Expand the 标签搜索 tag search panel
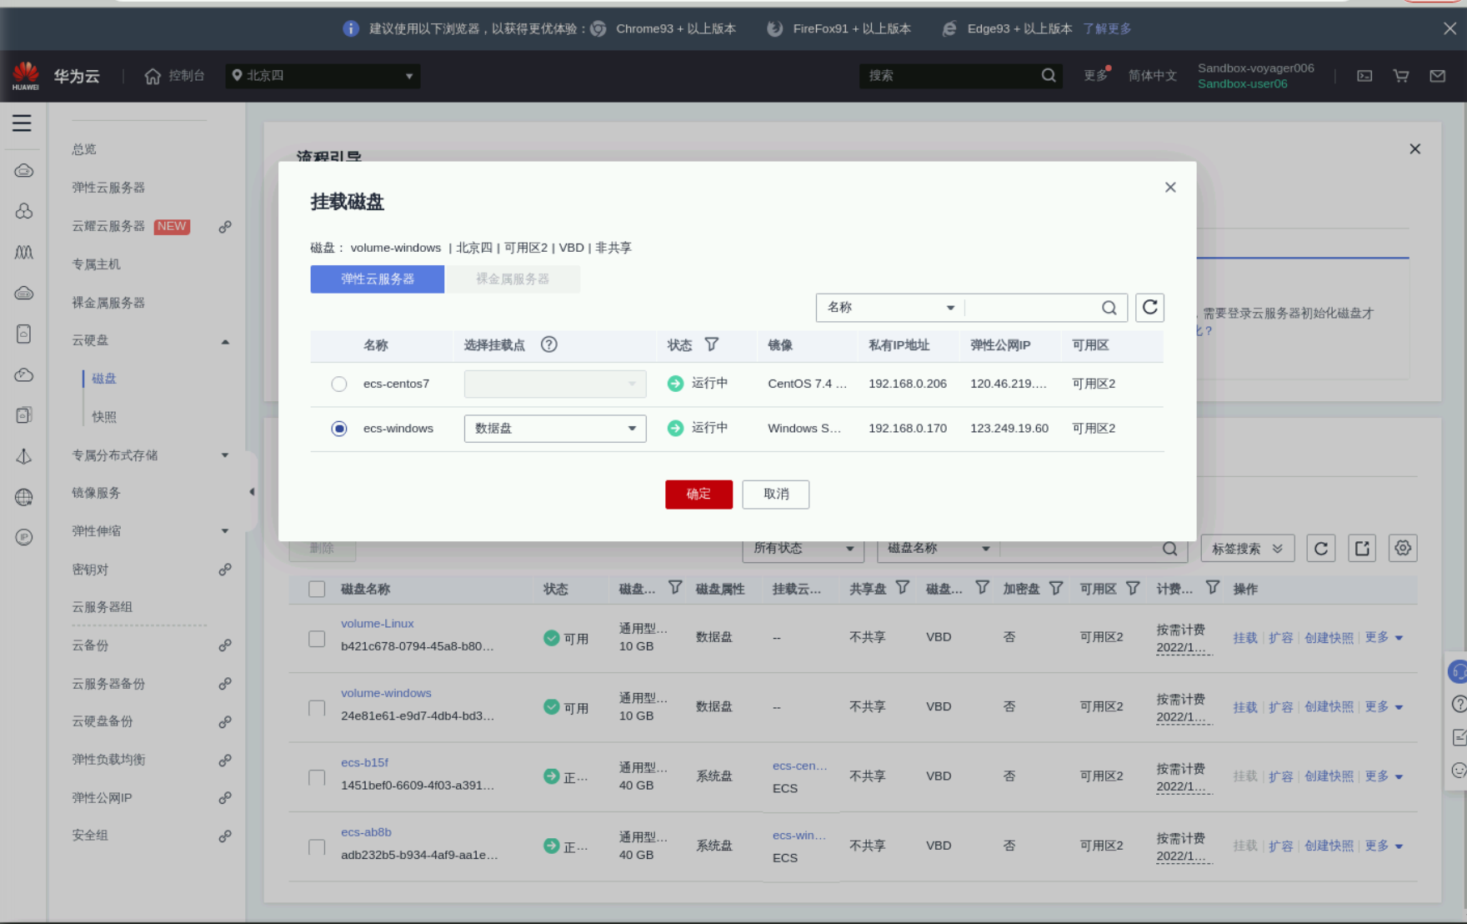This screenshot has height=924, width=1467. click(1247, 548)
